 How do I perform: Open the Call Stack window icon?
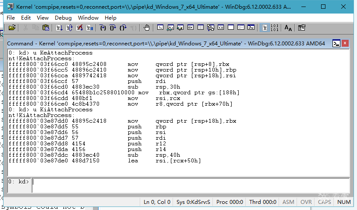click(x=211, y=28)
